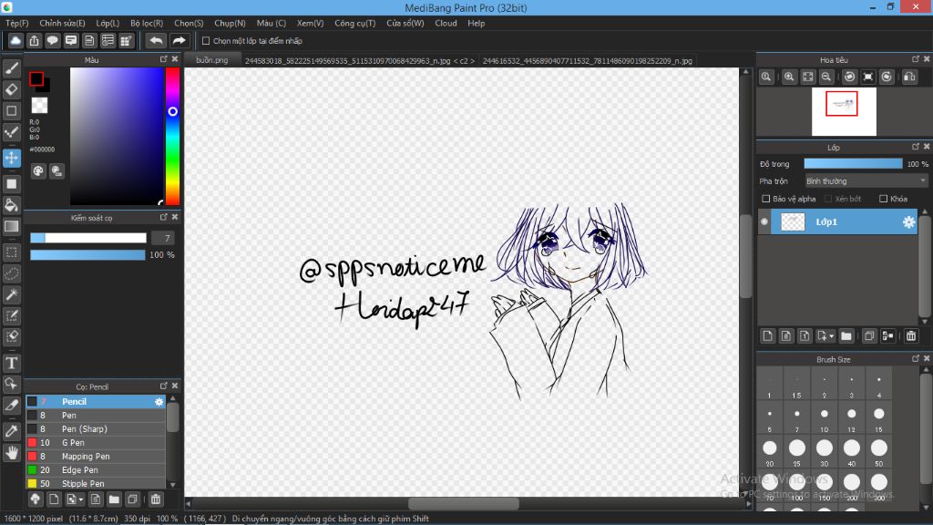This screenshot has width=933, height=525.
Task: Expand the add-layer dropdown arrow
Action: 831,336
